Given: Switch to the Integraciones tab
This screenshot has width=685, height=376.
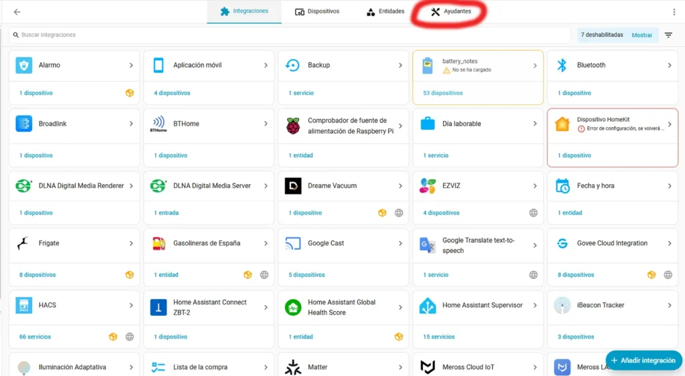Looking at the screenshot, I should click(244, 11).
